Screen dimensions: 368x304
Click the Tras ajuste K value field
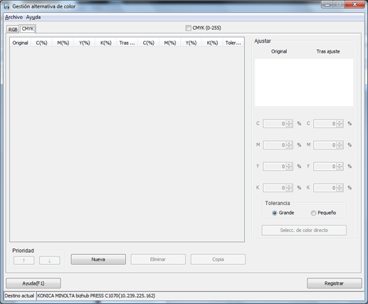(x=325, y=188)
